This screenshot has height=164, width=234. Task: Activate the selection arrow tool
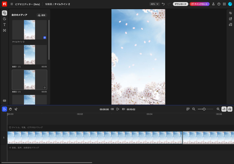(4, 109)
